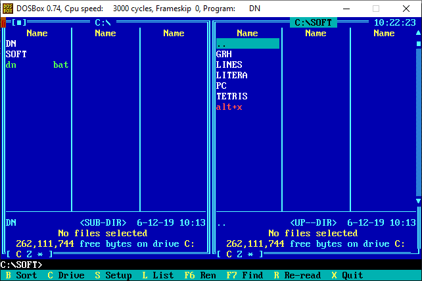The width and height of the screenshot is (422, 281).
Task: Click Quit in the bottom key bar
Action: coord(352,275)
